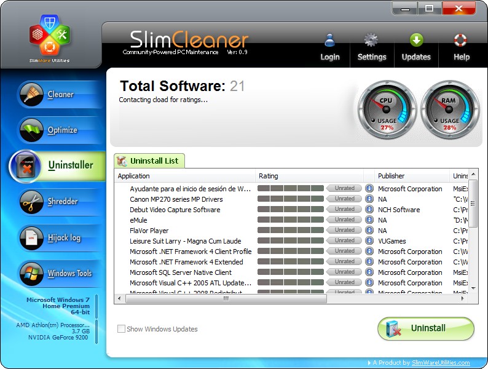The image size is (488, 369).
Task: Click the list's scroll down arrow
Action: 473,288
